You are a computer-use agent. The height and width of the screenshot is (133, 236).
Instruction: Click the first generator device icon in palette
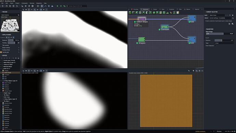point(130,13)
